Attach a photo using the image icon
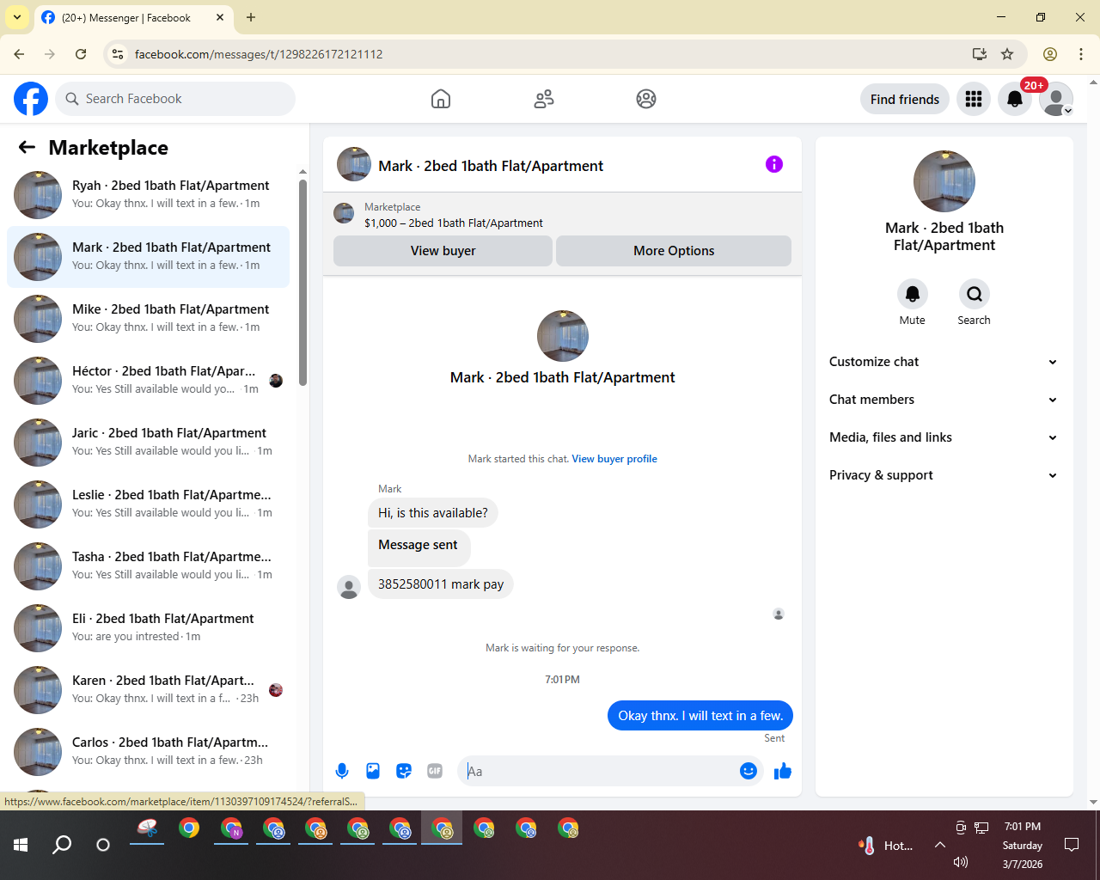Image resolution: width=1100 pixels, height=880 pixels. point(373,771)
